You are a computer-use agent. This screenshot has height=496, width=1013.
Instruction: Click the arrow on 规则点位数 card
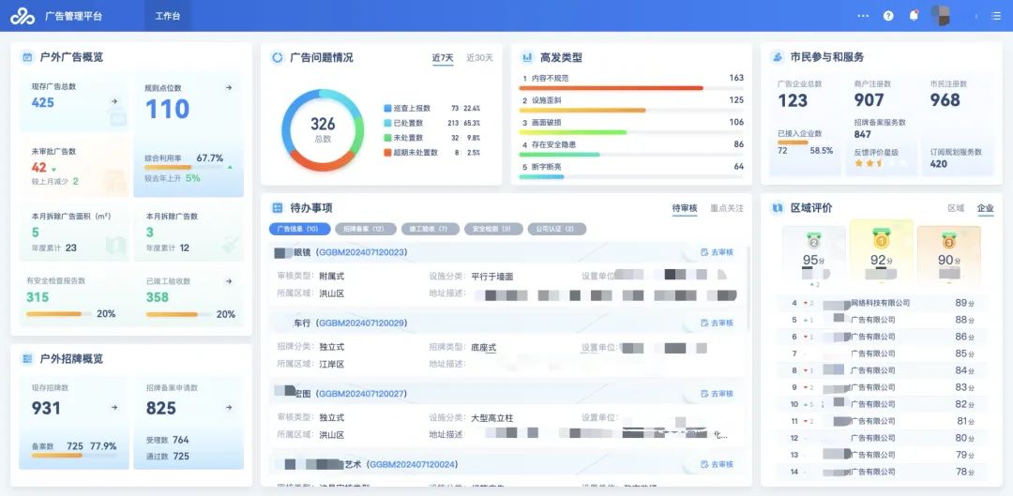[228, 88]
